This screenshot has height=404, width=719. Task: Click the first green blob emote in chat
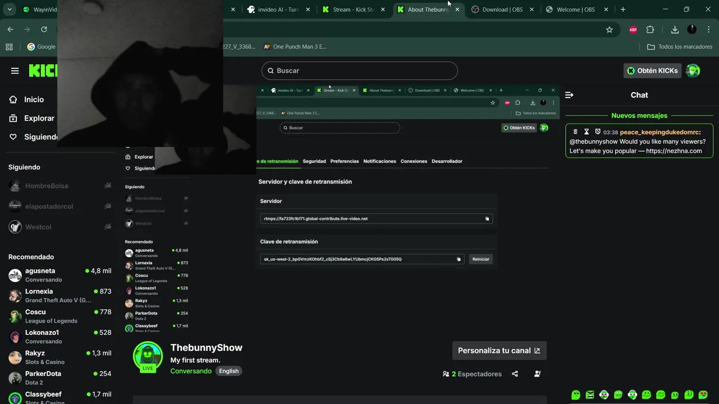coord(576,395)
